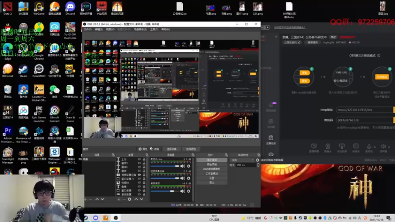This screenshot has height=222, width=395.
Task: Click 停止推流 button in OBS controls
Action: [212, 160]
